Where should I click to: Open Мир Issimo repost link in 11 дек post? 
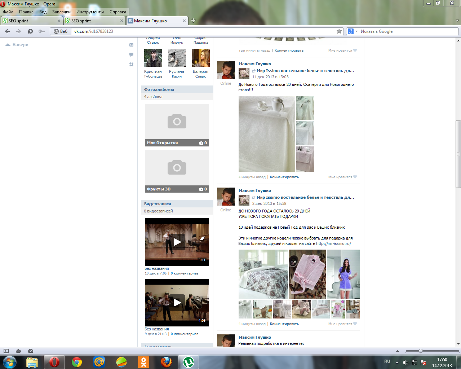point(305,71)
